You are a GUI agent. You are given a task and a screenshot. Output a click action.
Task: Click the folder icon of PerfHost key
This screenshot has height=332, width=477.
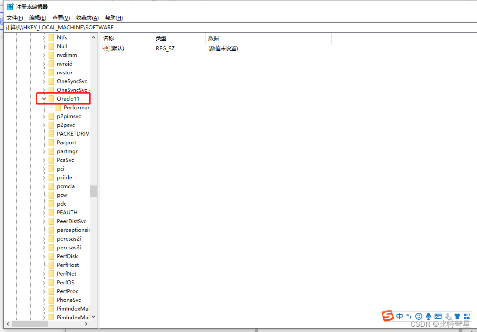pyautogui.click(x=51, y=265)
